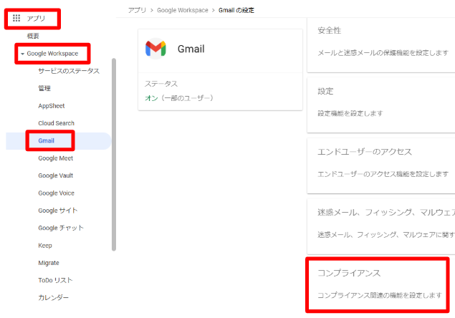Select Google Workspace in the sidebar
This screenshot has width=455, height=318.
pyautogui.click(x=52, y=54)
